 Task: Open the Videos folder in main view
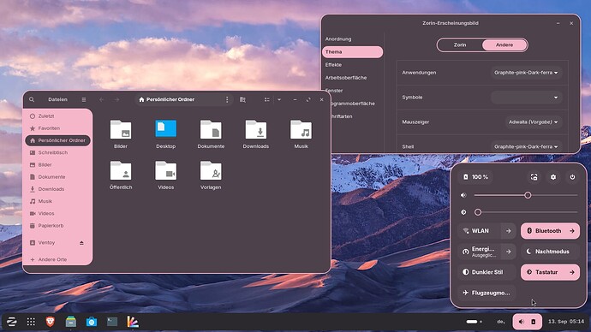tap(166, 171)
